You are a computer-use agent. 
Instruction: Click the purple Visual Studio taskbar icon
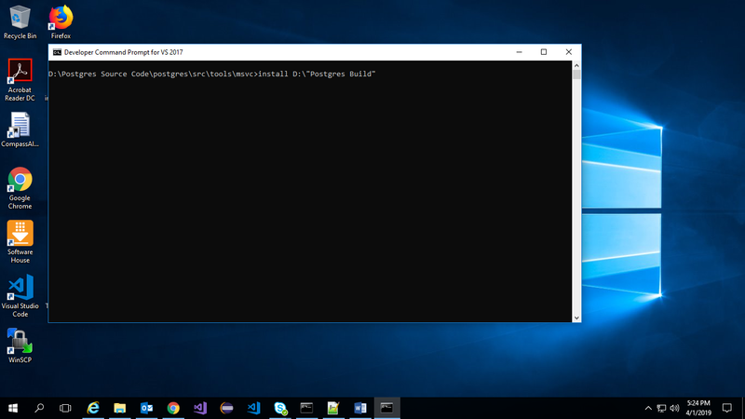pos(200,408)
